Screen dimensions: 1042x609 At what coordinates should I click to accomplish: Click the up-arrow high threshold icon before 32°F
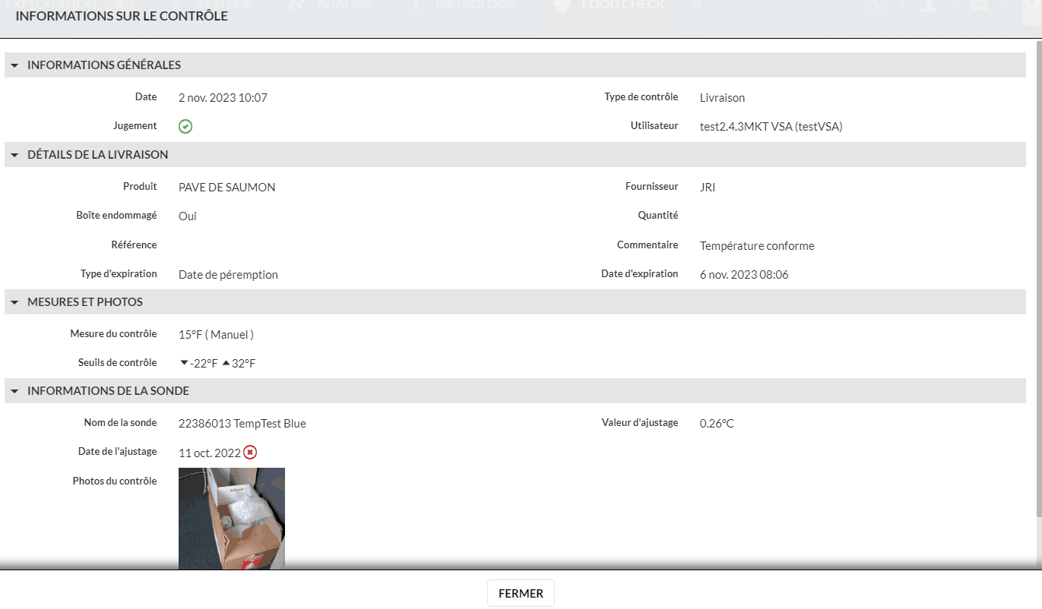[x=226, y=363]
